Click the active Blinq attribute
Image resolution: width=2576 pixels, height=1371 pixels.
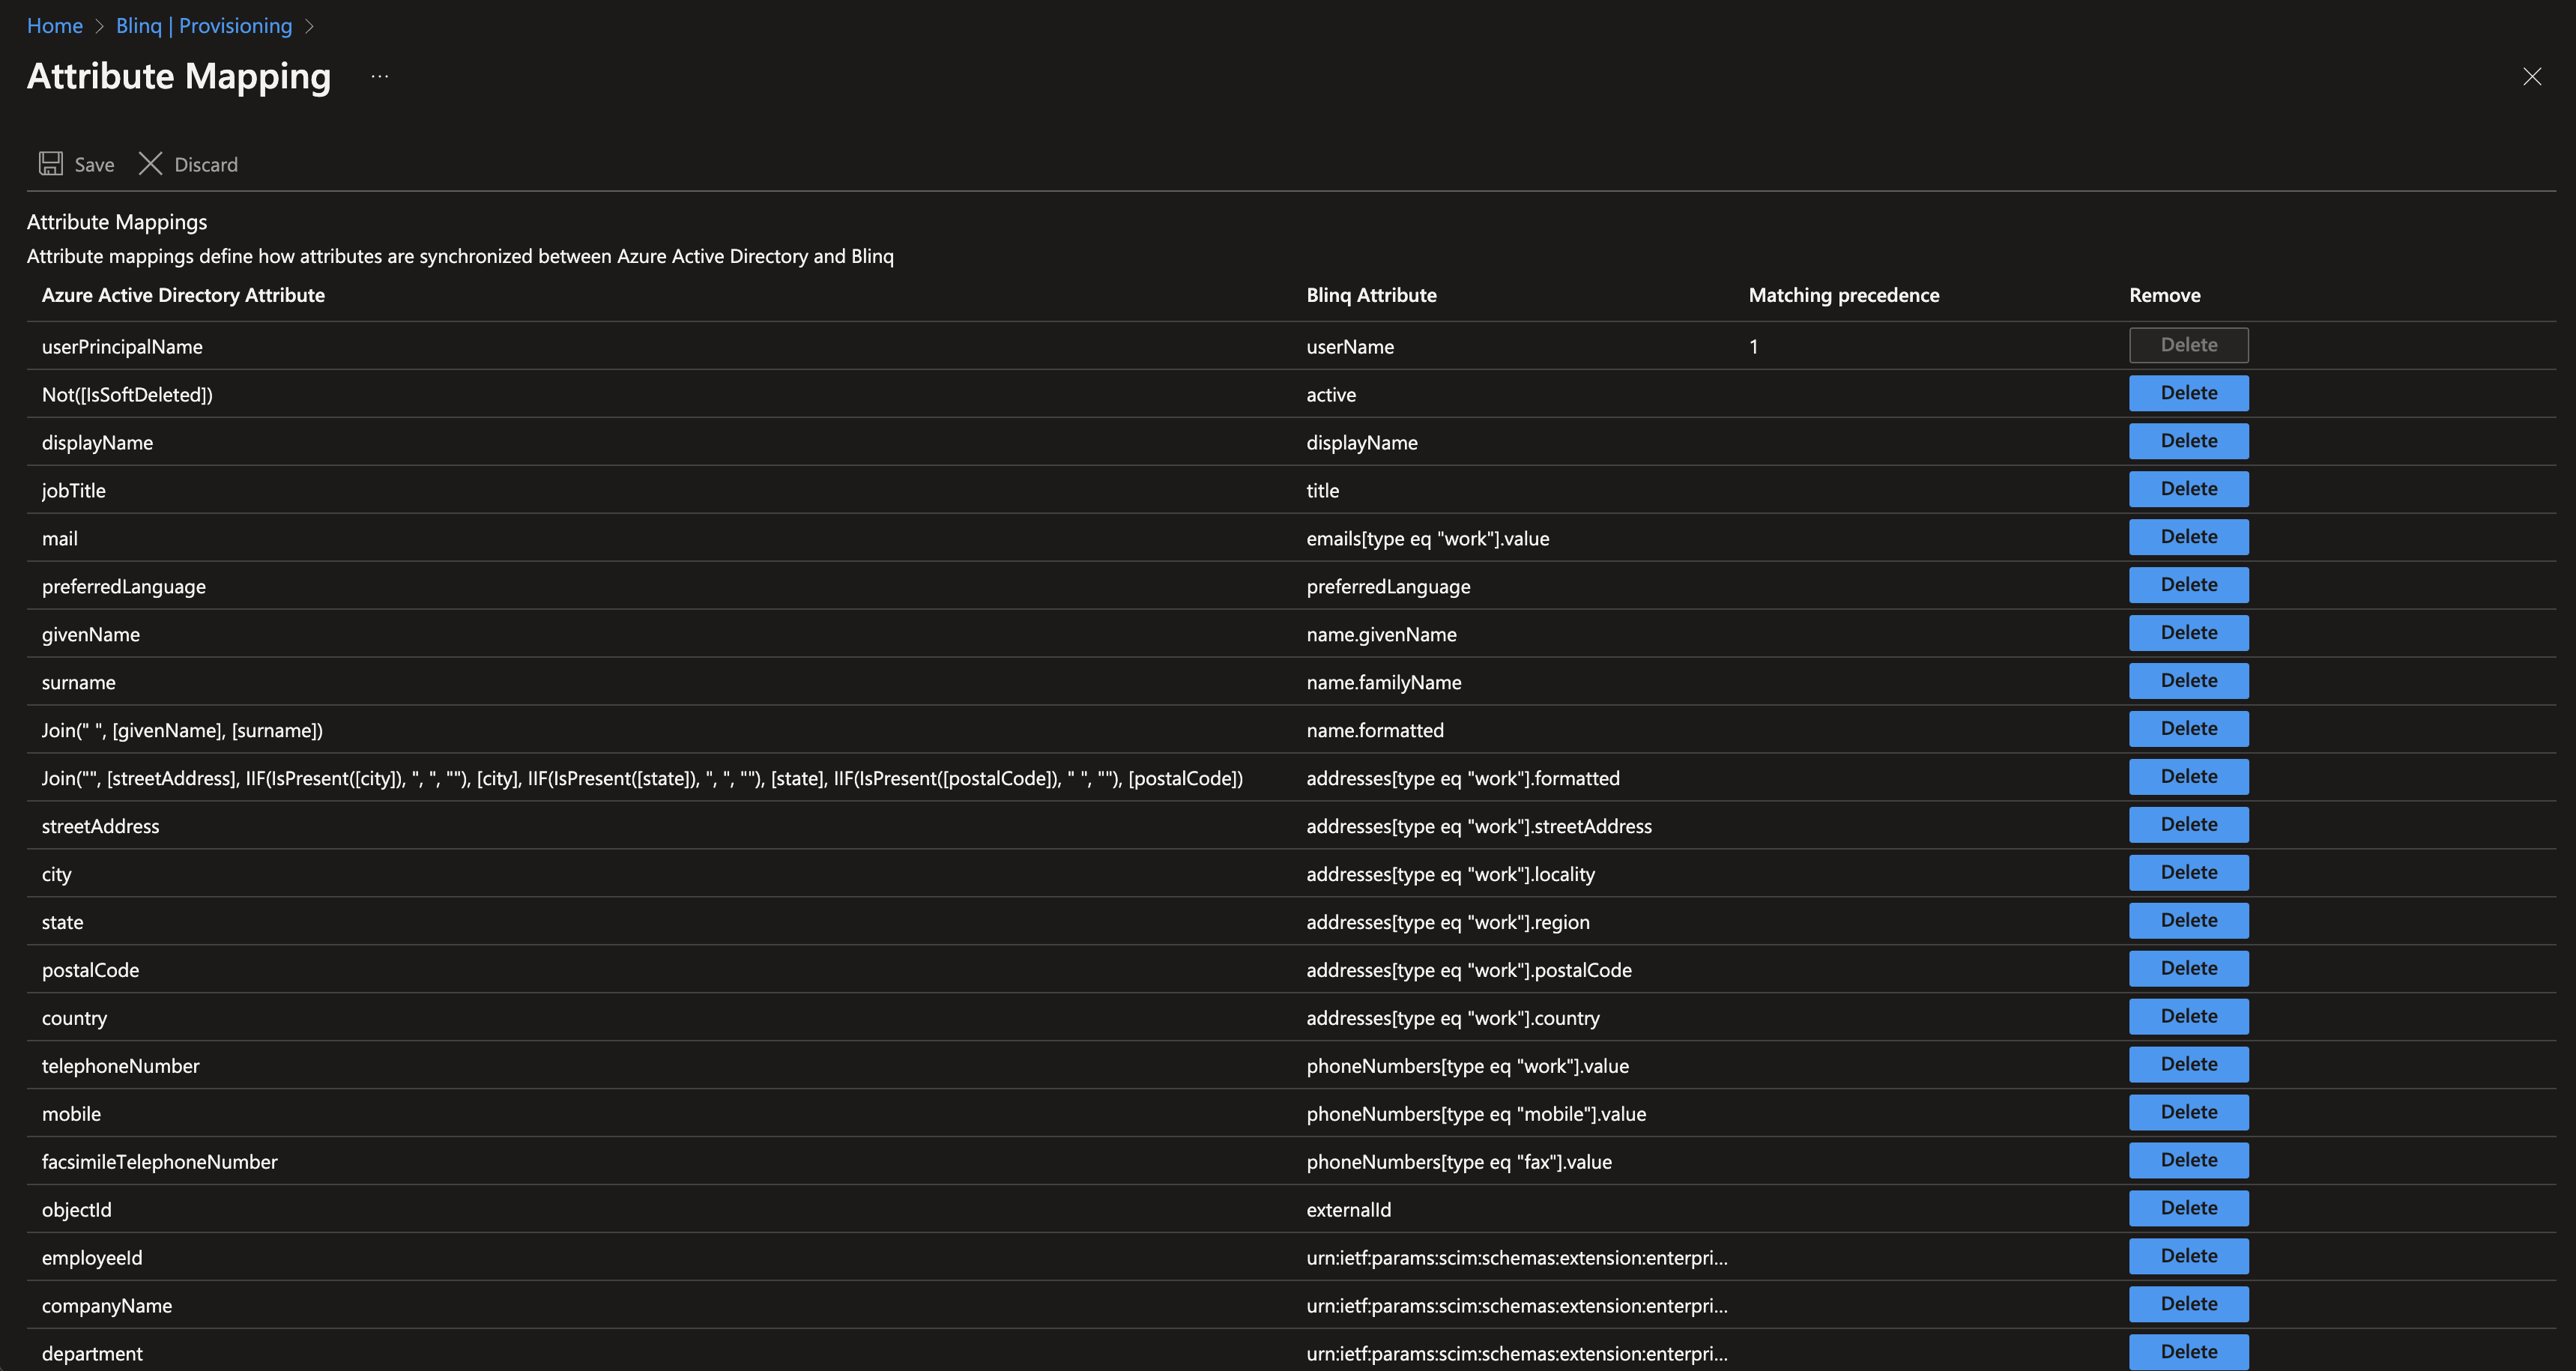tap(1331, 395)
